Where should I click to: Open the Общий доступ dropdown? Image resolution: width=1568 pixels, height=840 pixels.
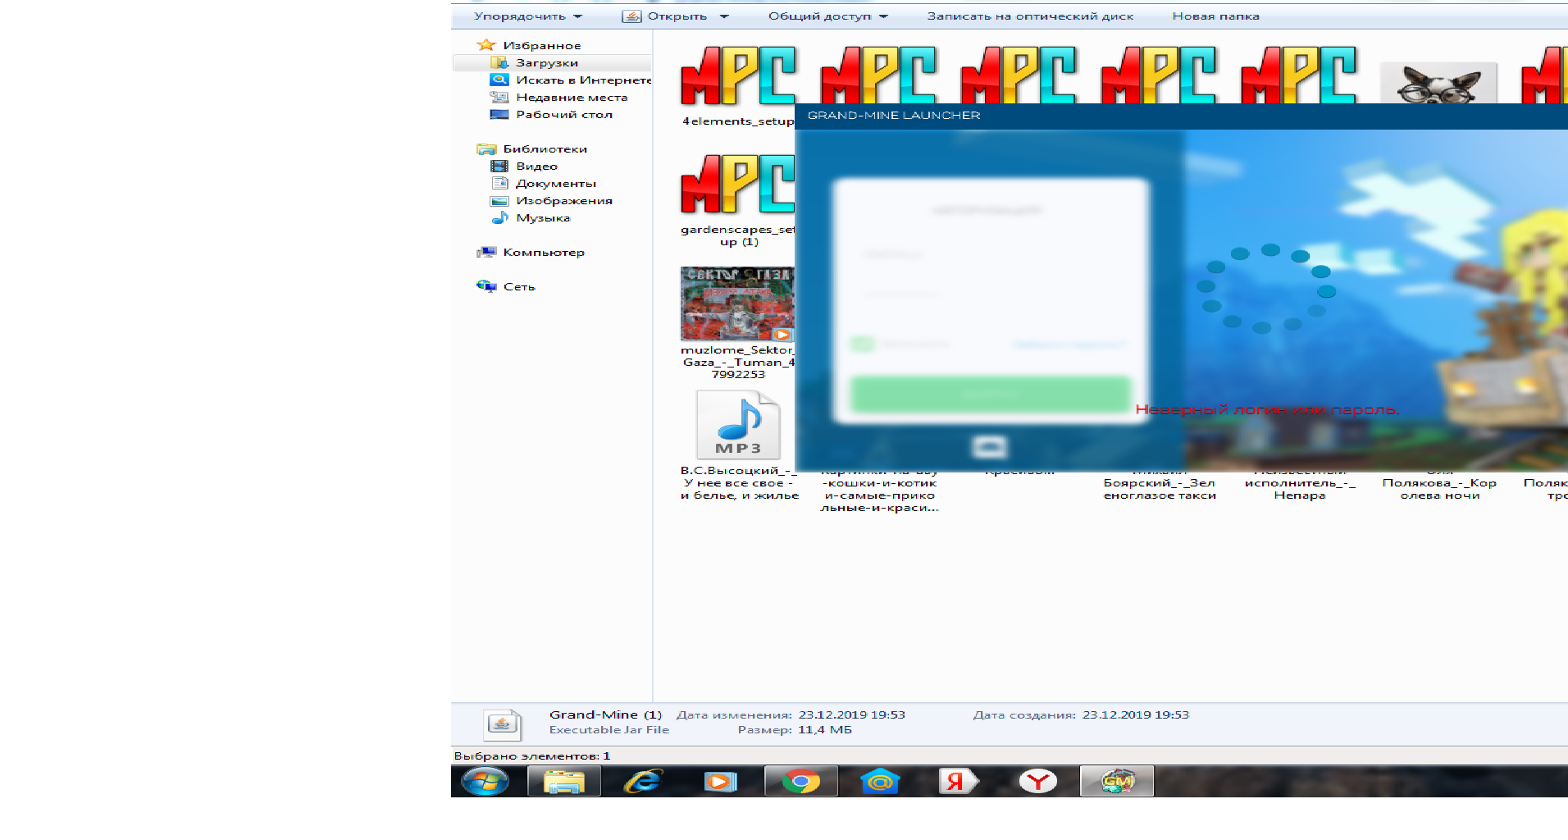pos(828,16)
